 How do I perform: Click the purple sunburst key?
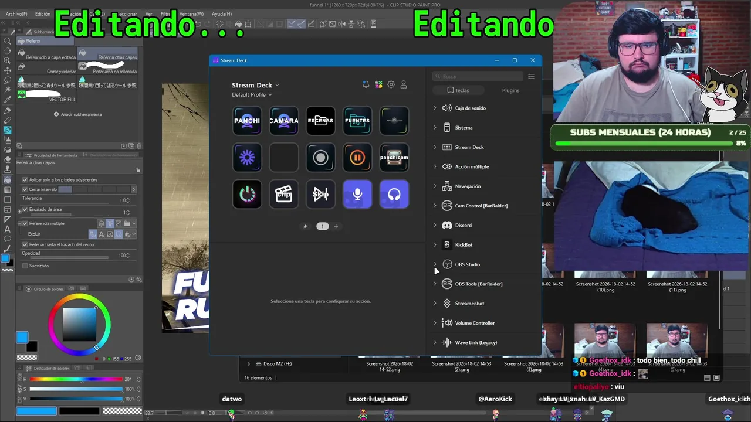[247, 158]
